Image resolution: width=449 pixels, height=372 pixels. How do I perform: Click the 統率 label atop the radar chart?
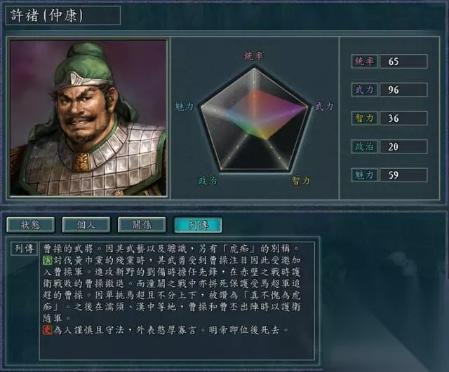click(254, 56)
